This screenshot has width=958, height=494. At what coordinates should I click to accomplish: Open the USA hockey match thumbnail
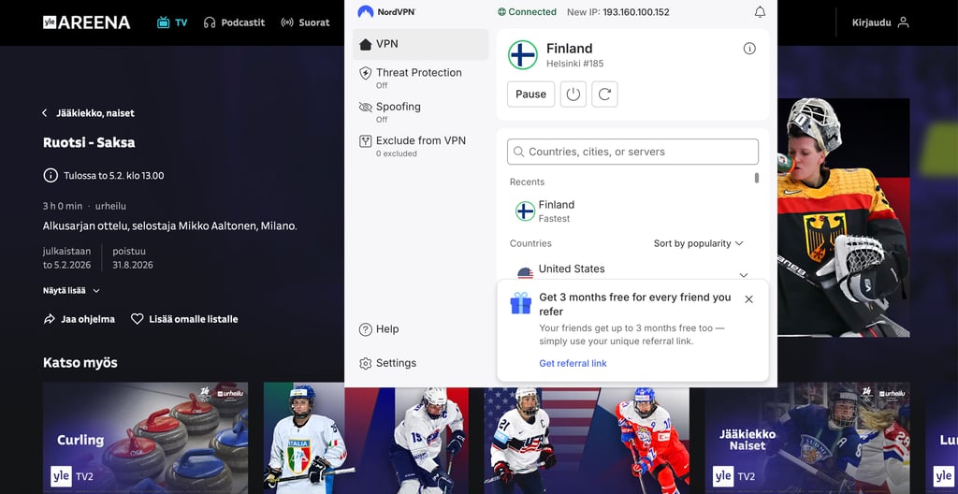(587, 438)
